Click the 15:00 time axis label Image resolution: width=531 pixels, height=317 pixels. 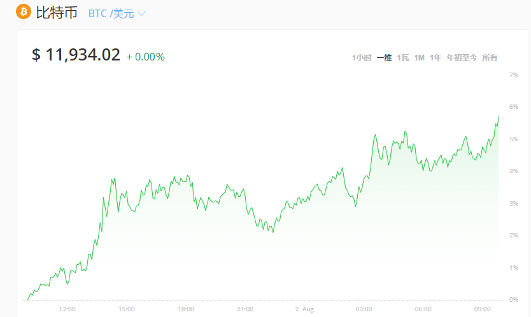(x=126, y=309)
